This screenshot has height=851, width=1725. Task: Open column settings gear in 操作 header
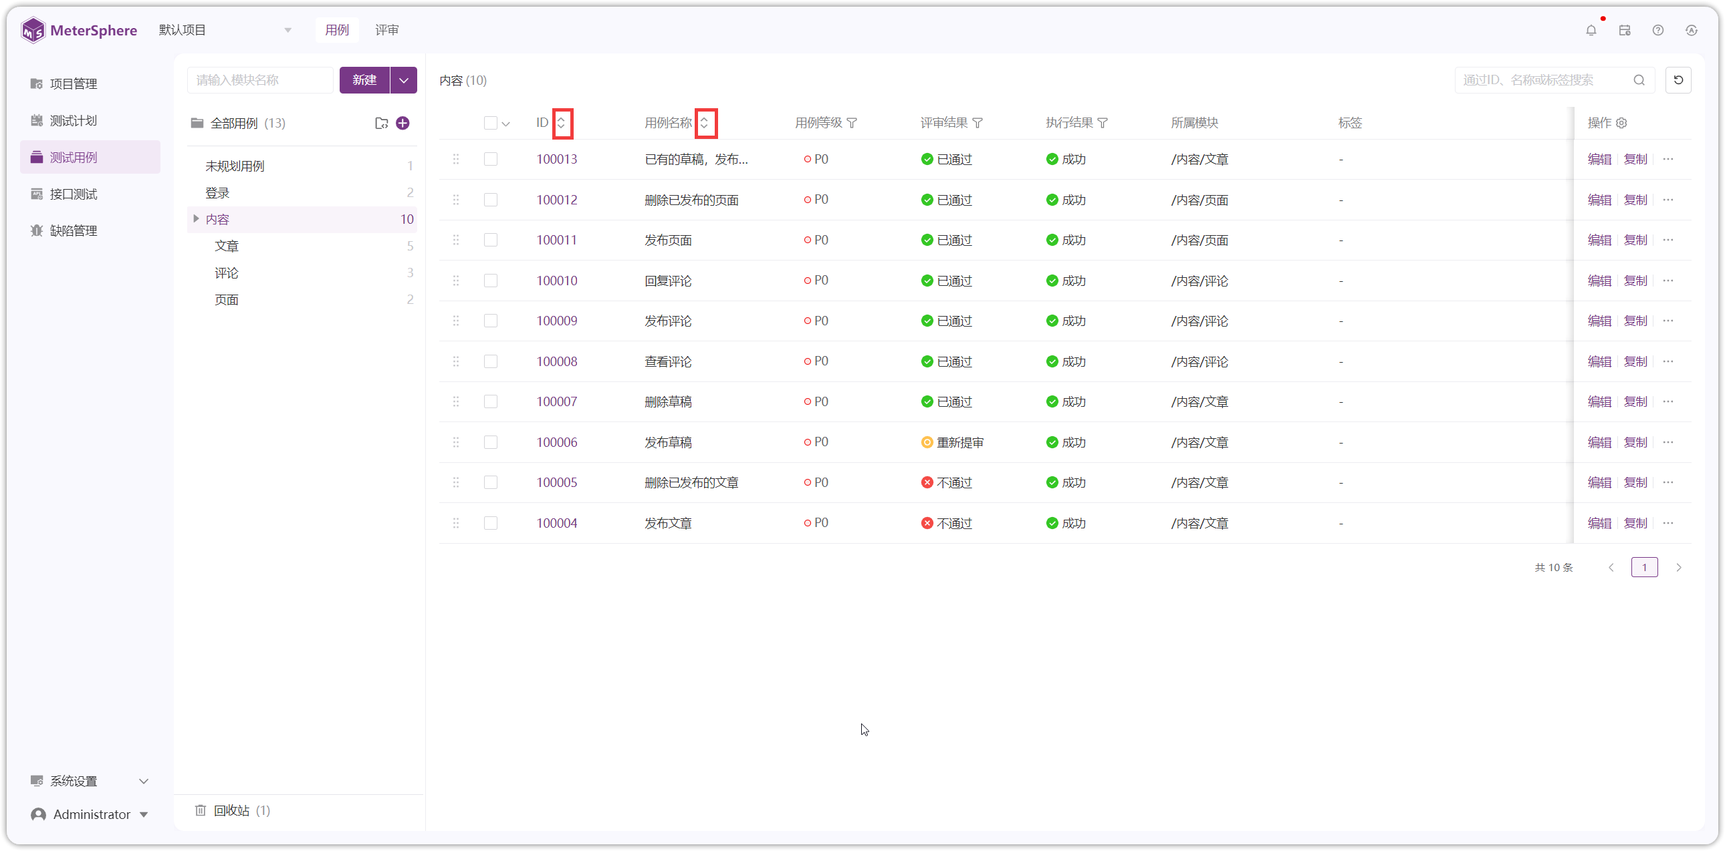[1622, 123]
